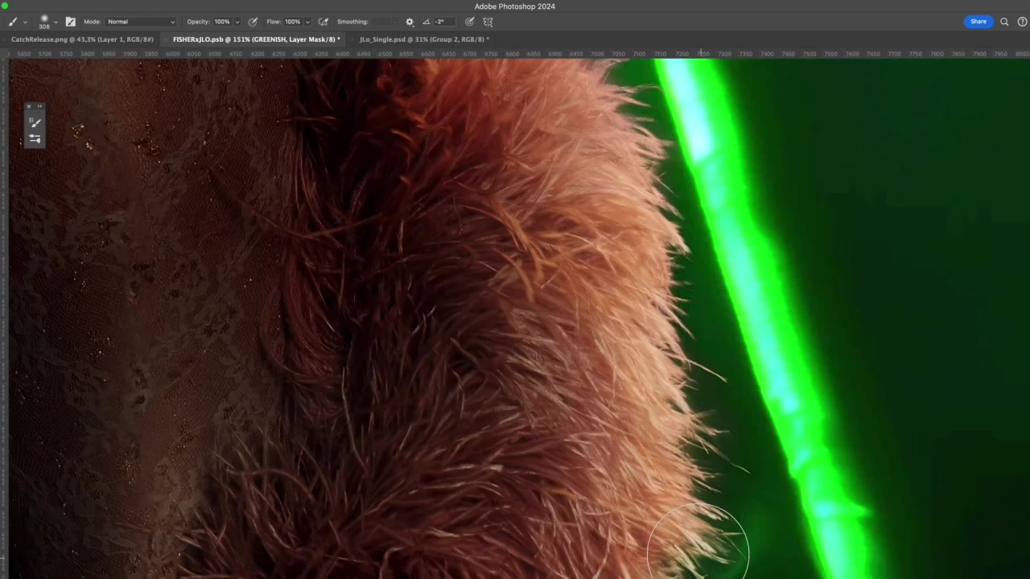This screenshot has height=579, width=1030.
Task: Toggle pressure for opacity icon
Action: (253, 22)
